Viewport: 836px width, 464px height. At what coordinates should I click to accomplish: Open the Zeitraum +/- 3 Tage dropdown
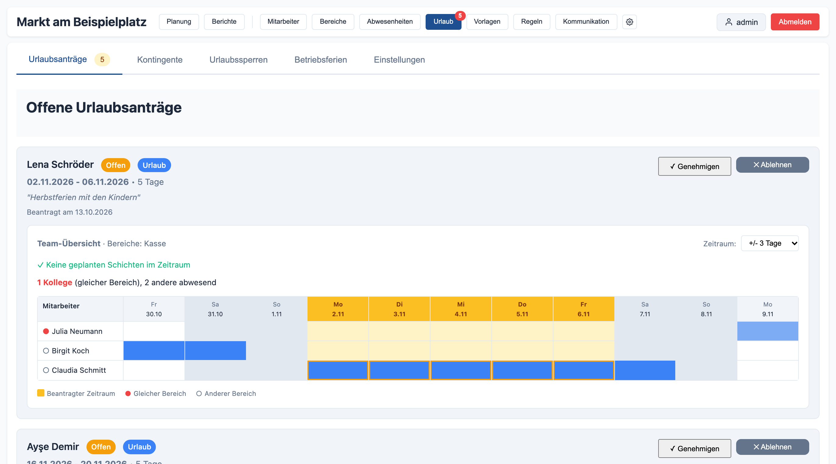[770, 243]
